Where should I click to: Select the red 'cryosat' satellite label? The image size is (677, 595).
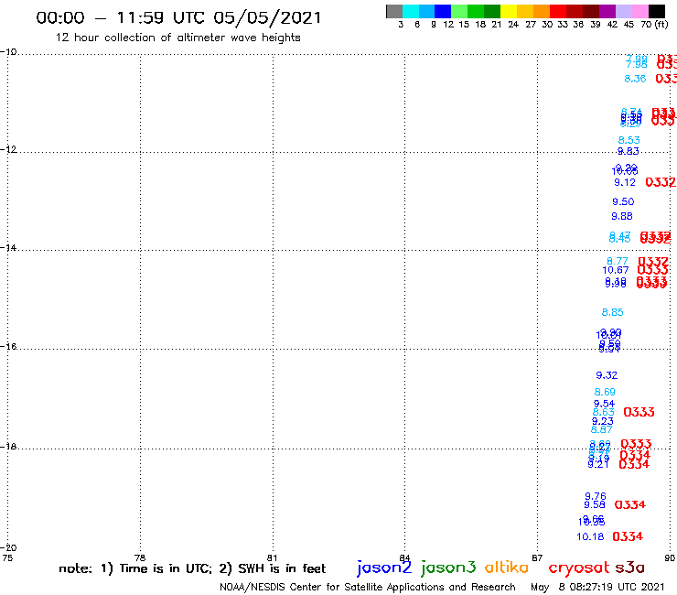tap(579, 568)
